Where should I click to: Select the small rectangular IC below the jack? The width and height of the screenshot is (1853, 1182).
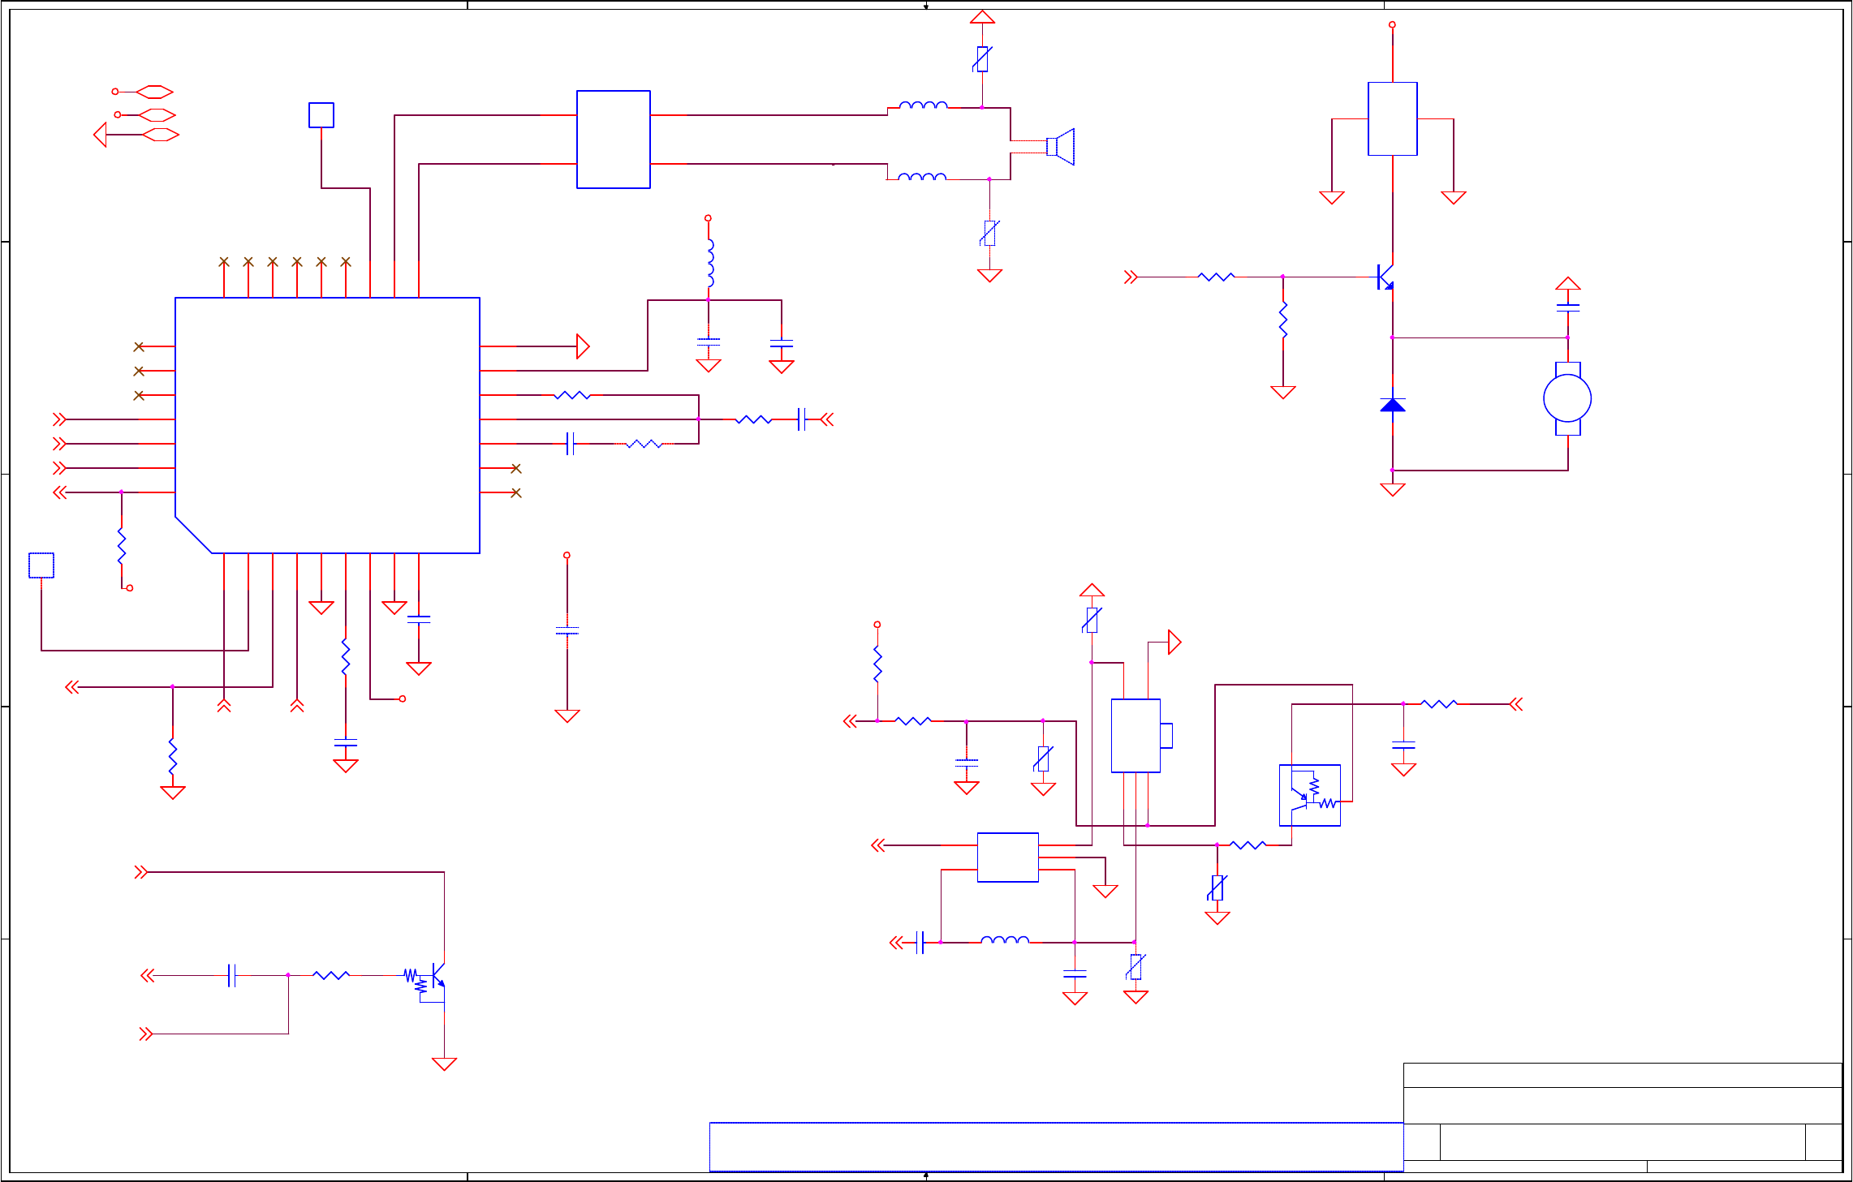[x=1008, y=857]
